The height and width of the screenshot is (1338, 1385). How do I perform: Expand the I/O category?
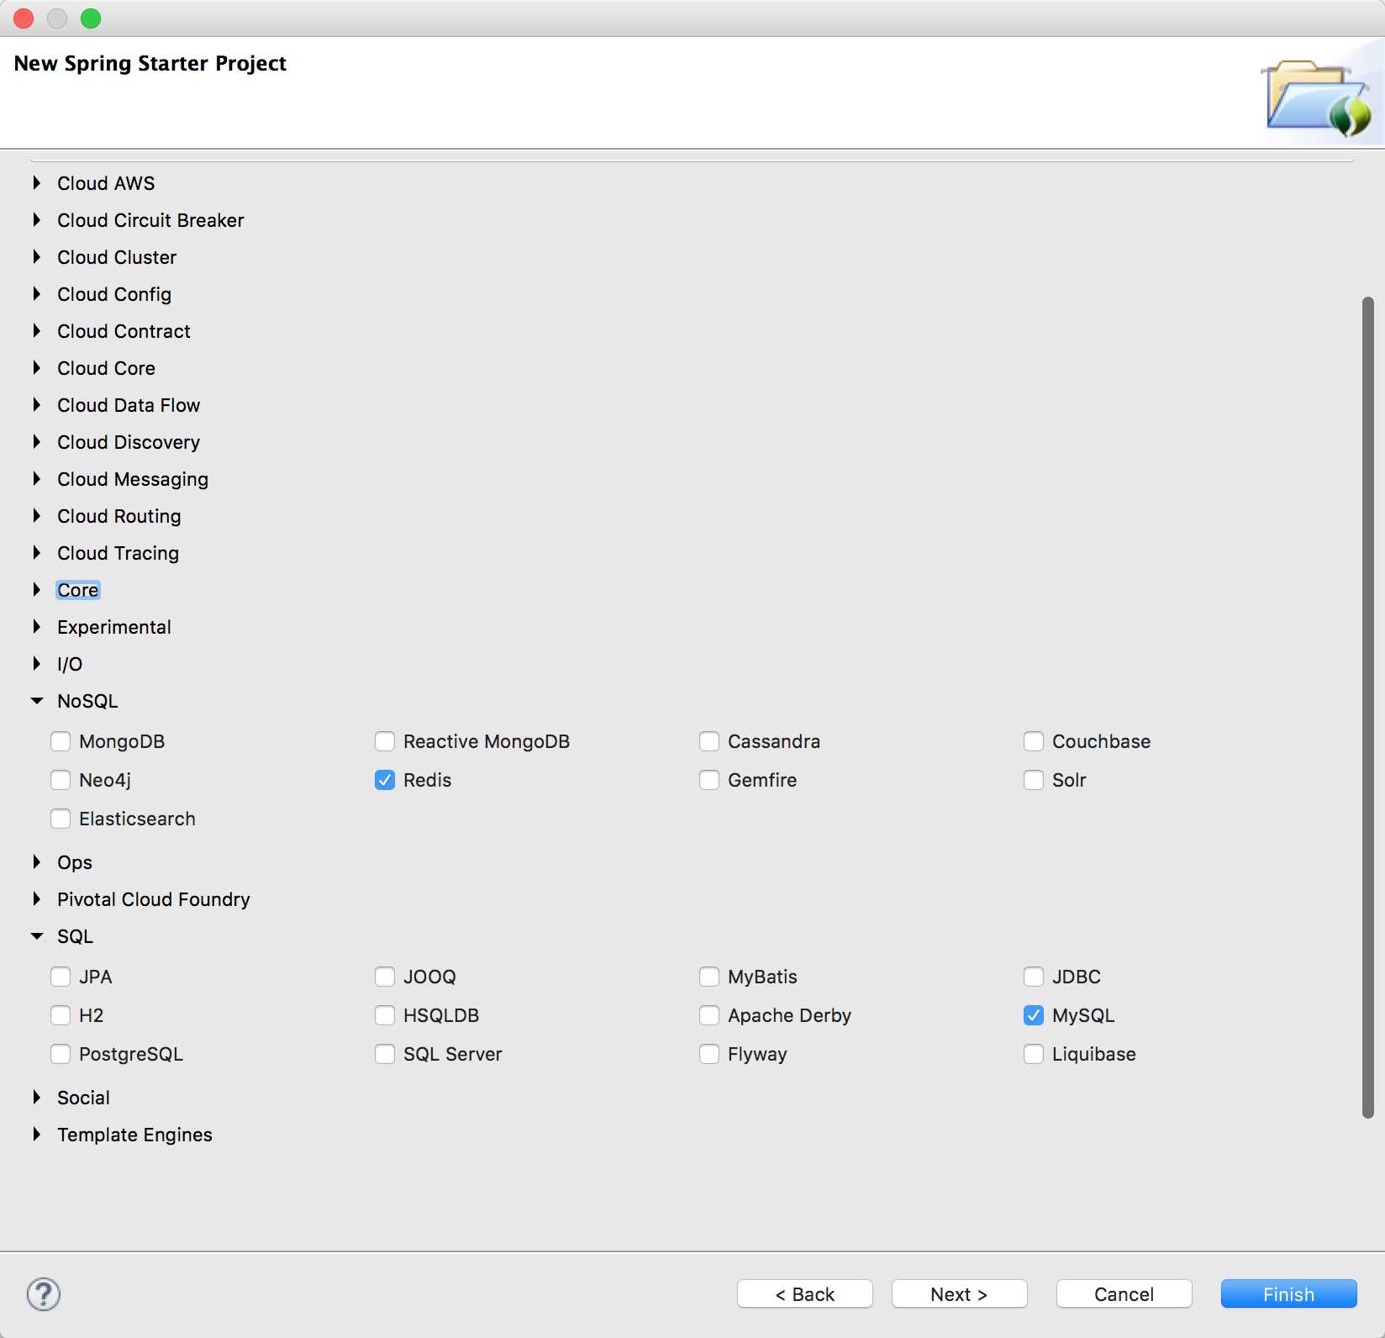[37, 663]
